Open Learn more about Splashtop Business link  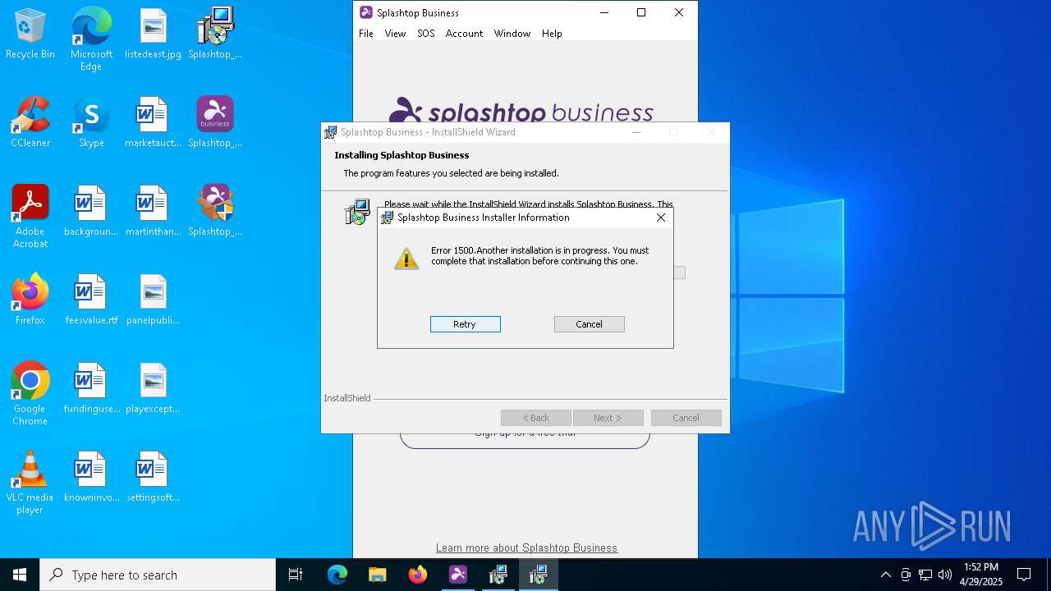point(526,547)
